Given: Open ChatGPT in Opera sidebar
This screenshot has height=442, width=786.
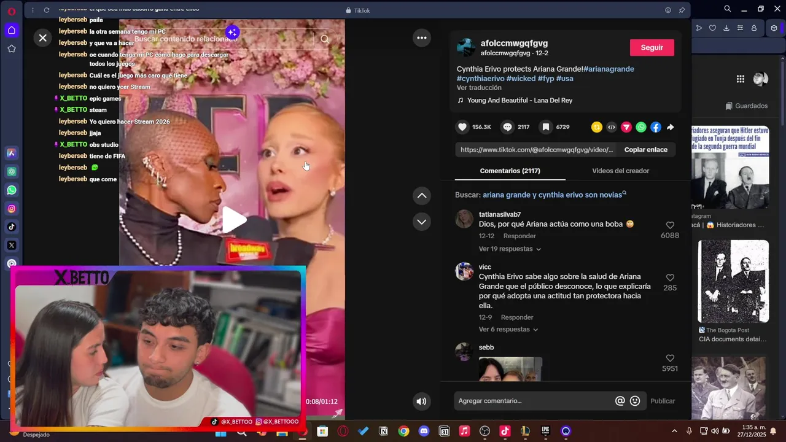Looking at the screenshot, I should 12,172.
